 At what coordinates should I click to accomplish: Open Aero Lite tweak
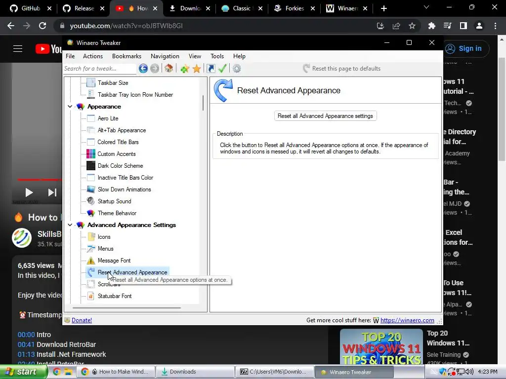point(108,118)
